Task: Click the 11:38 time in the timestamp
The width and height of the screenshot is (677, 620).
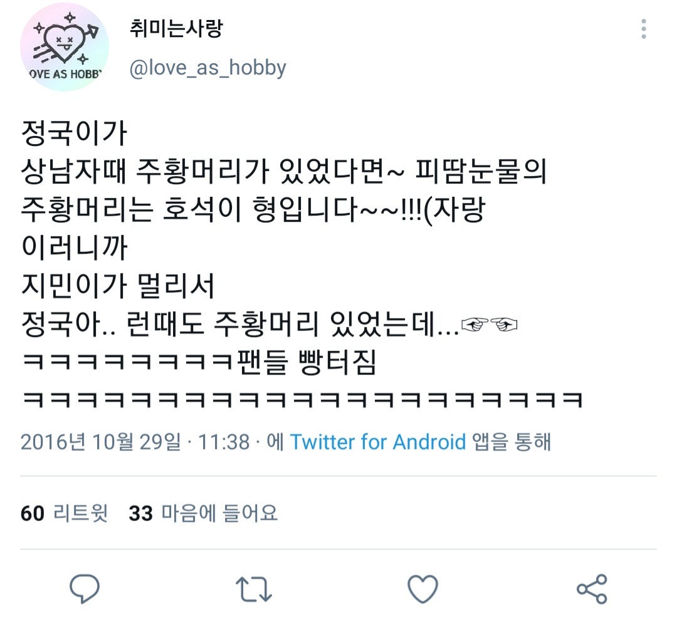Action: pos(224,442)
